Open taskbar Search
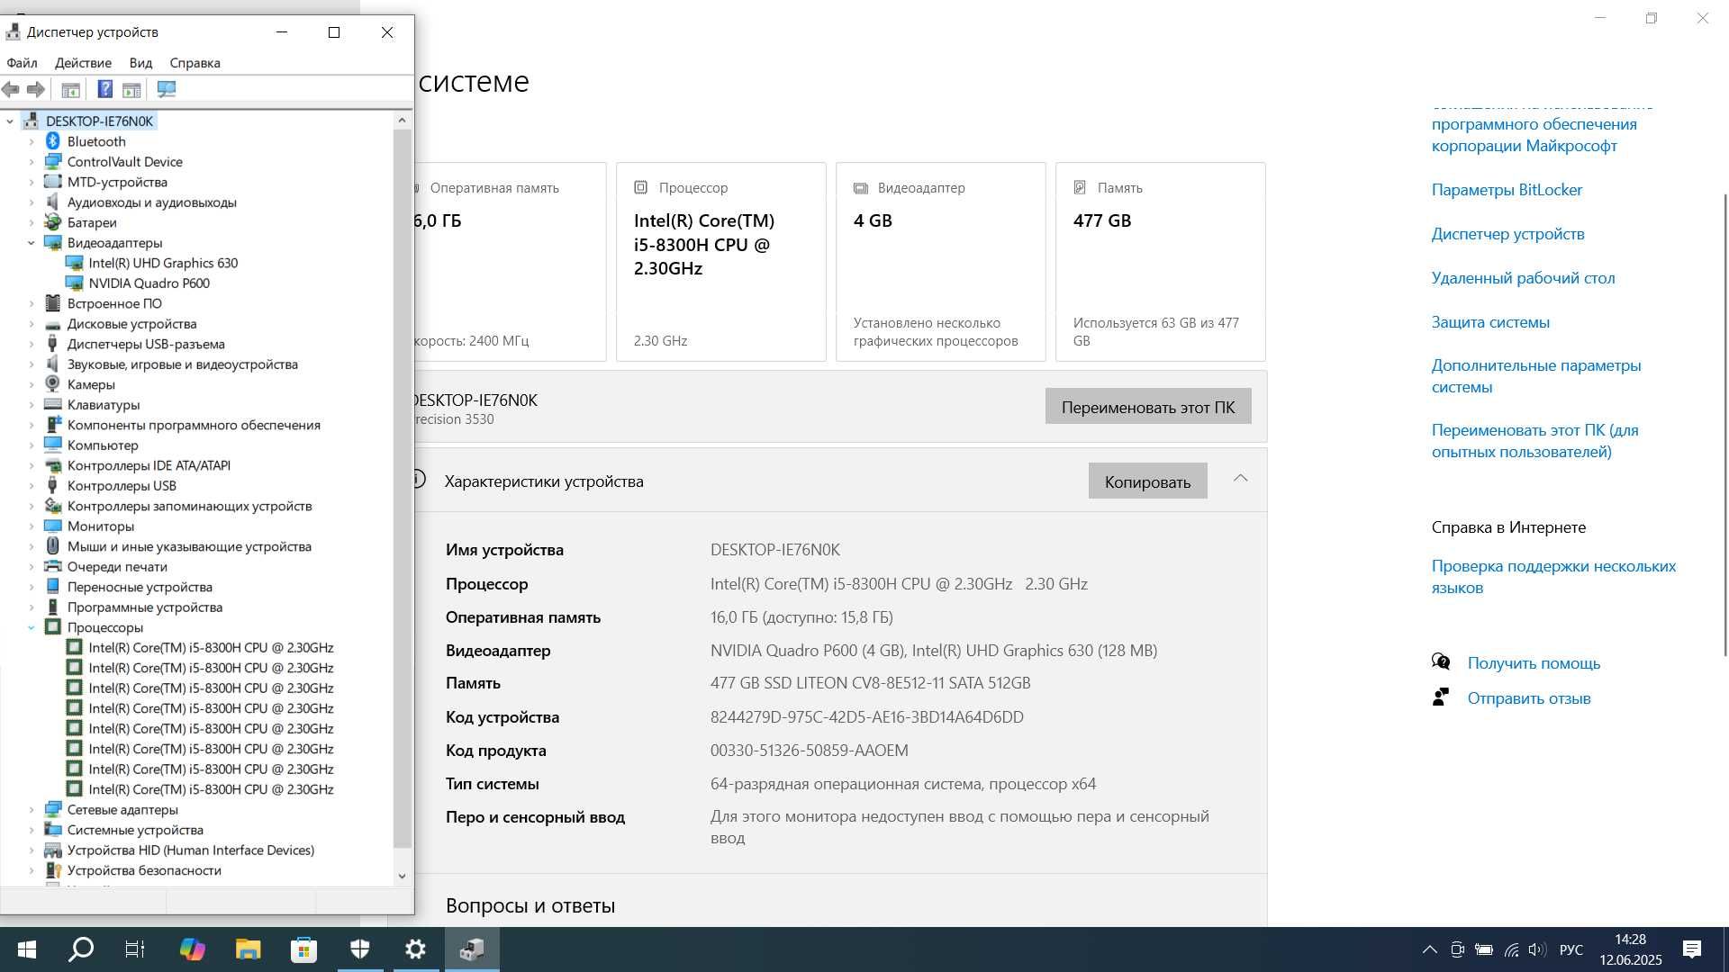 click(81, 949)
